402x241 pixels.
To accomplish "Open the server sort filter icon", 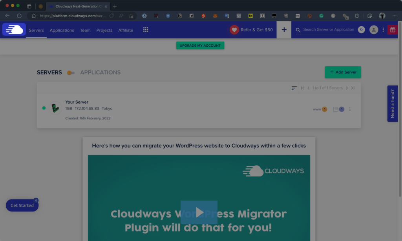I will click(x=294, y=88).
